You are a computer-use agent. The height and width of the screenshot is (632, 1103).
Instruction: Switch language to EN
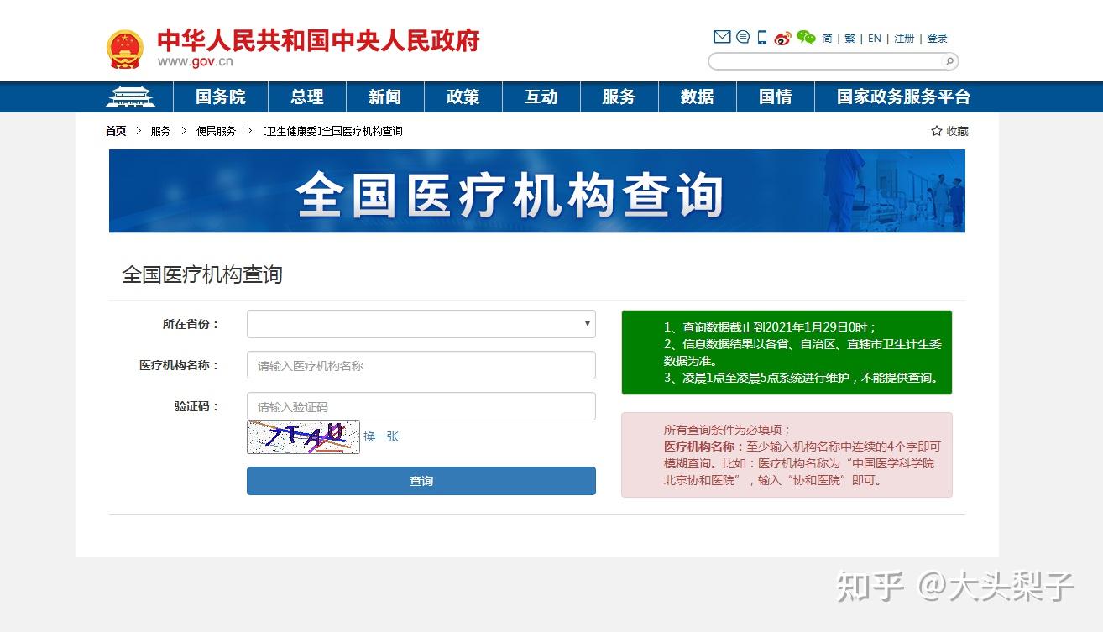875,39
